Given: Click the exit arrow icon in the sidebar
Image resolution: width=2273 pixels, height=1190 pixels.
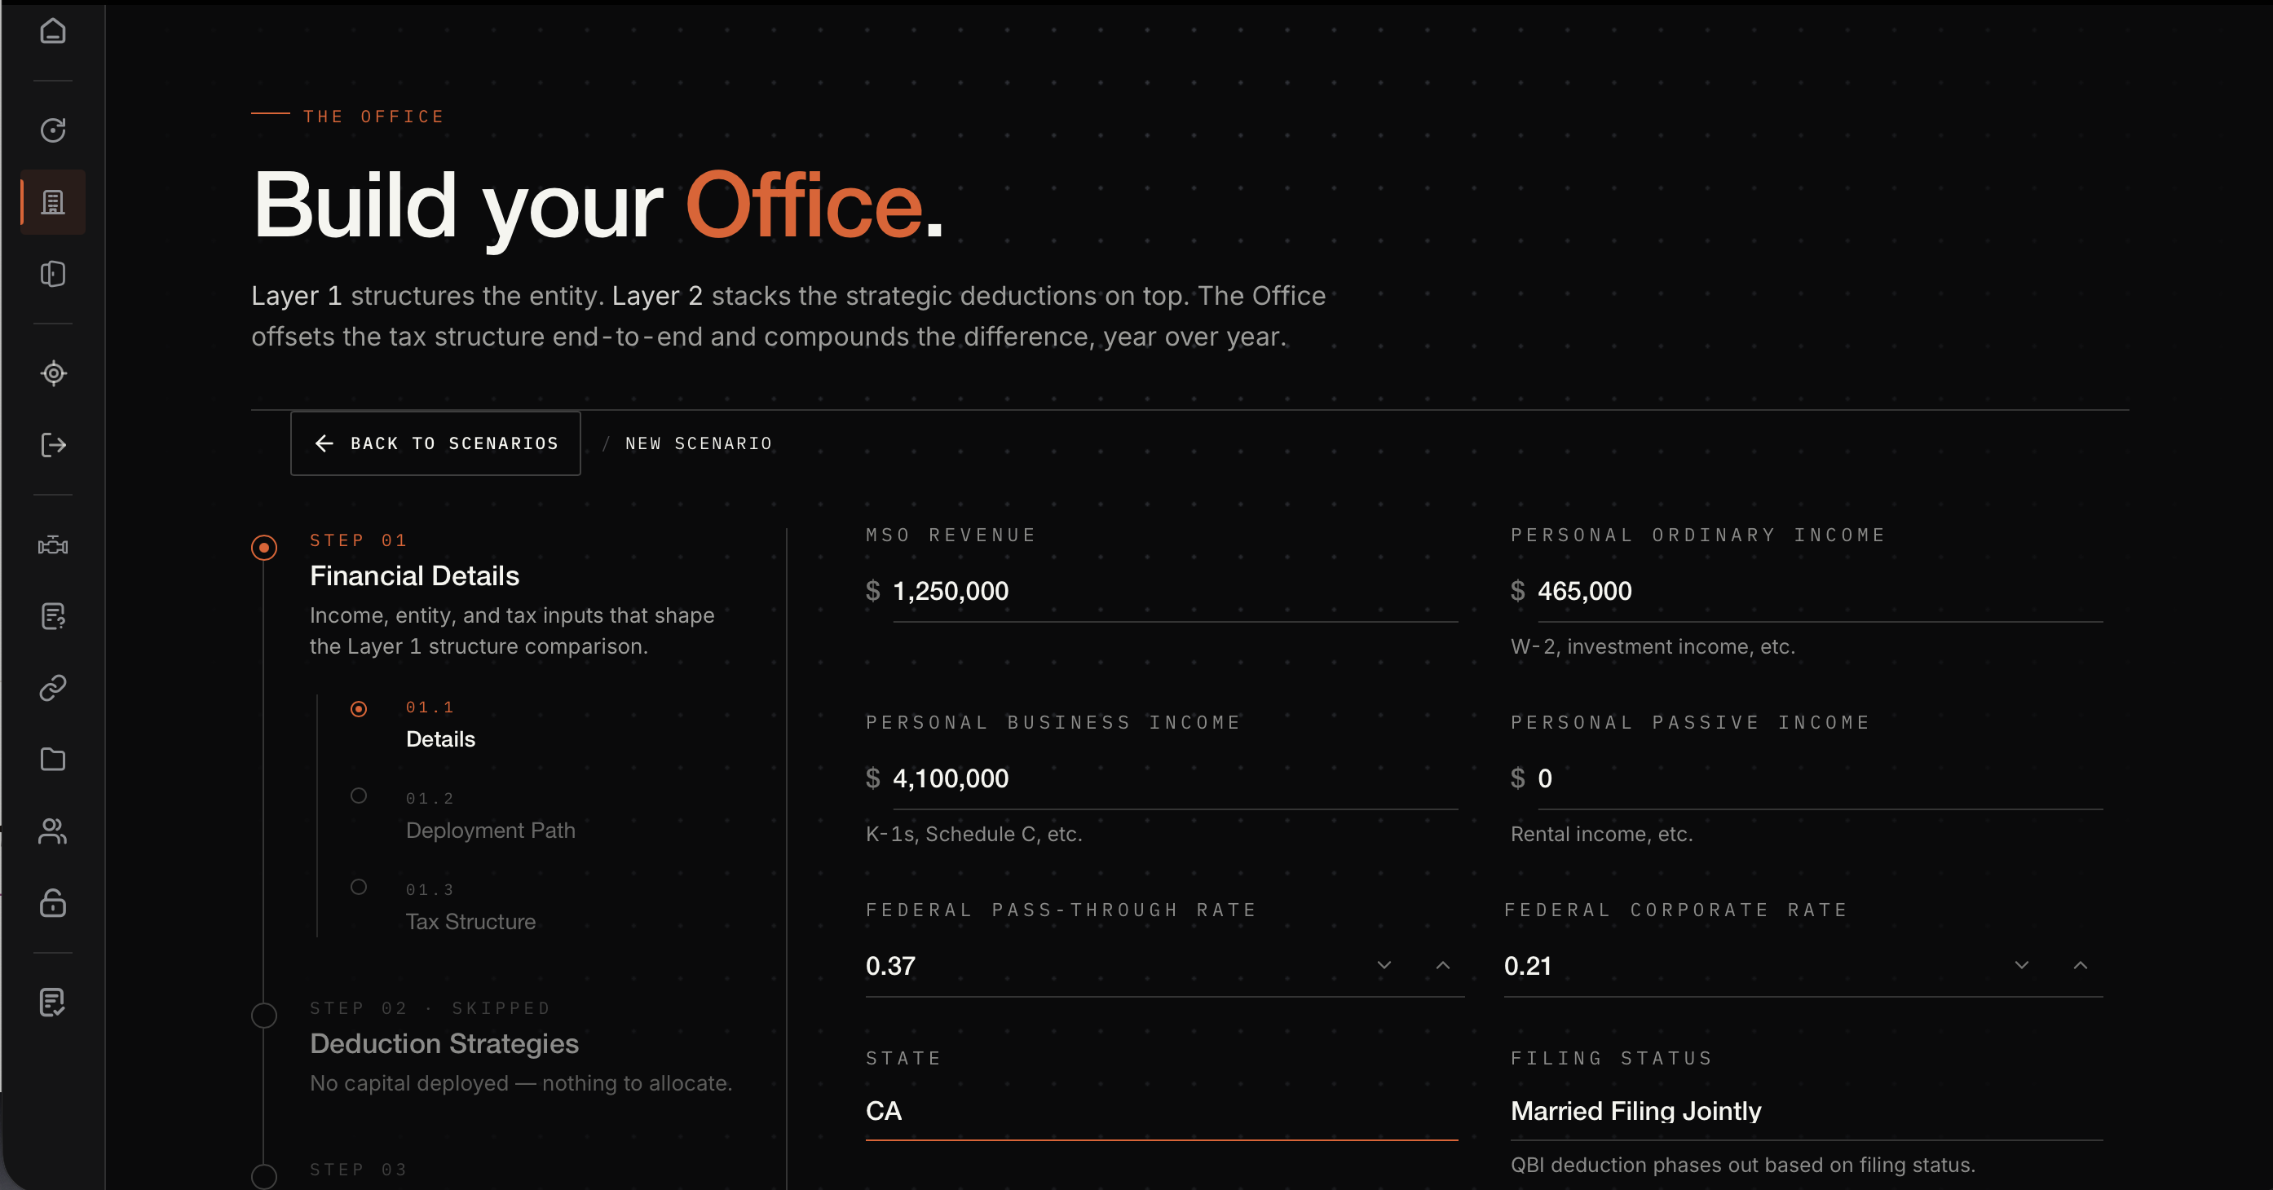Looking at the screenshot, I should [53, 444].
